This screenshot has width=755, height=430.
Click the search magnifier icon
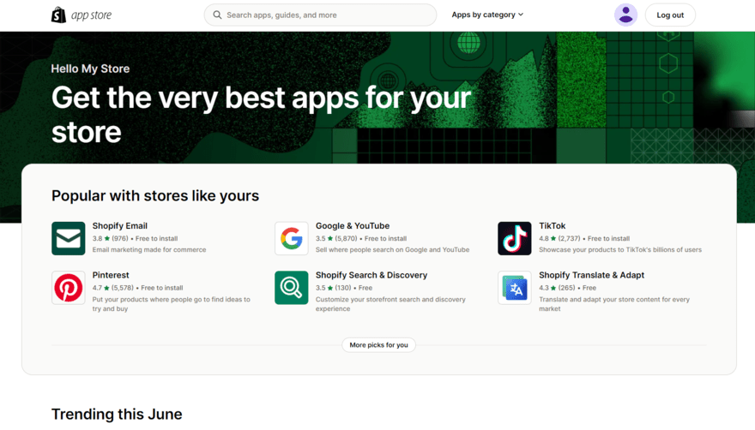[x=217, y=15]
